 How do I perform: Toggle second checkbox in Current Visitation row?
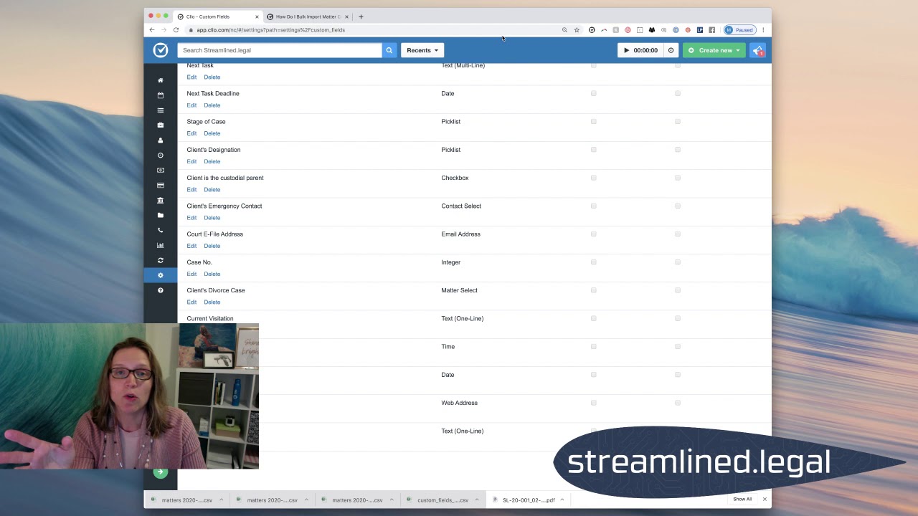pos(678,318)
